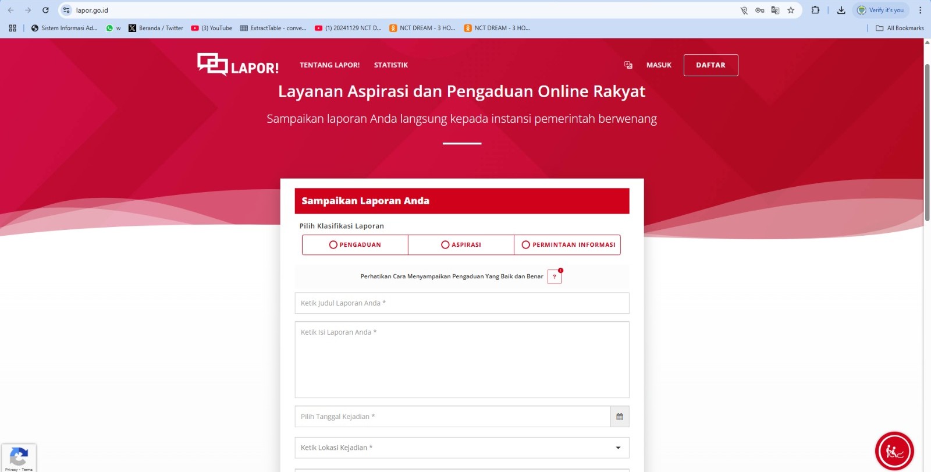Screen dimensions: 931x472
Task: Bookmark this page with star icon
Action: (x=791, y=10)
